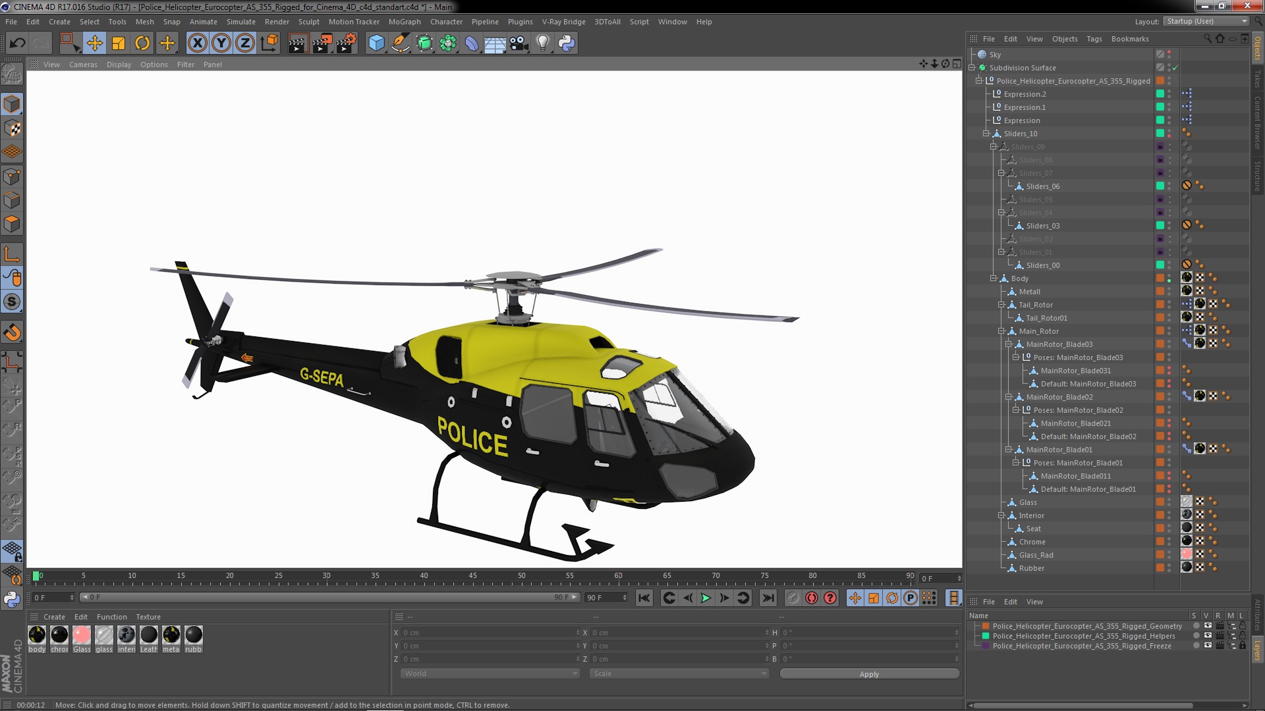Select the Move tool in toolbar
1265x711 pixels.
[x=94, y=43]
